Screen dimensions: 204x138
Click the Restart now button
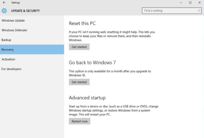pyautogui.click(x=80, y=121)
